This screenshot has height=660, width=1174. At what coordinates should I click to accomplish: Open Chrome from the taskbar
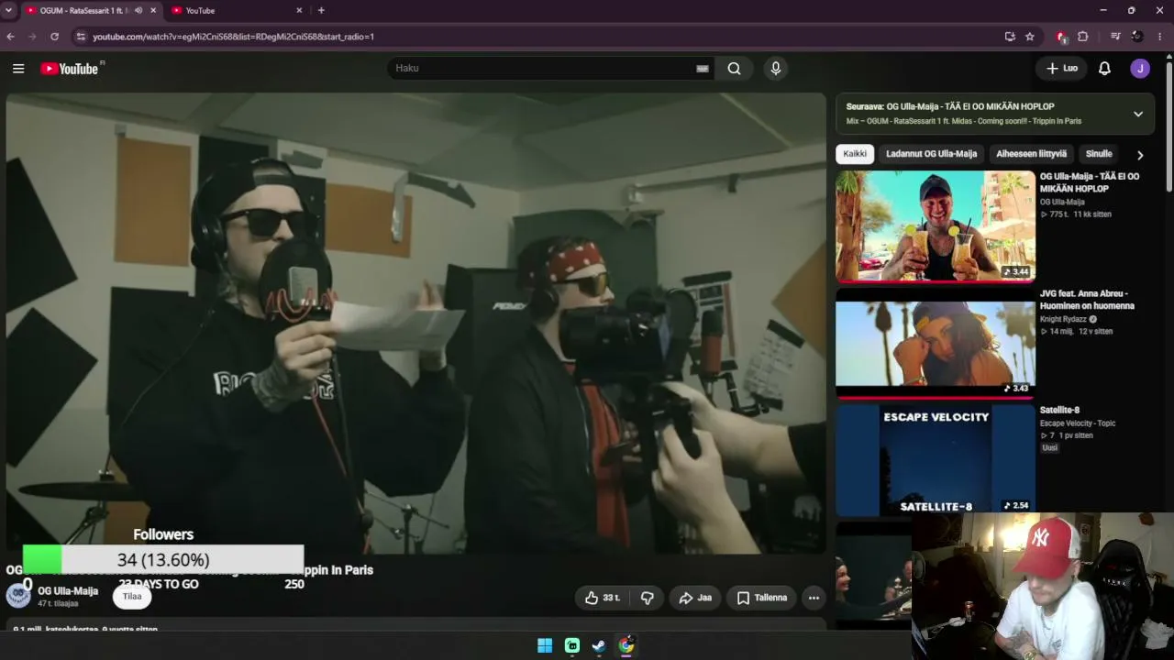(x=626, y=645)
